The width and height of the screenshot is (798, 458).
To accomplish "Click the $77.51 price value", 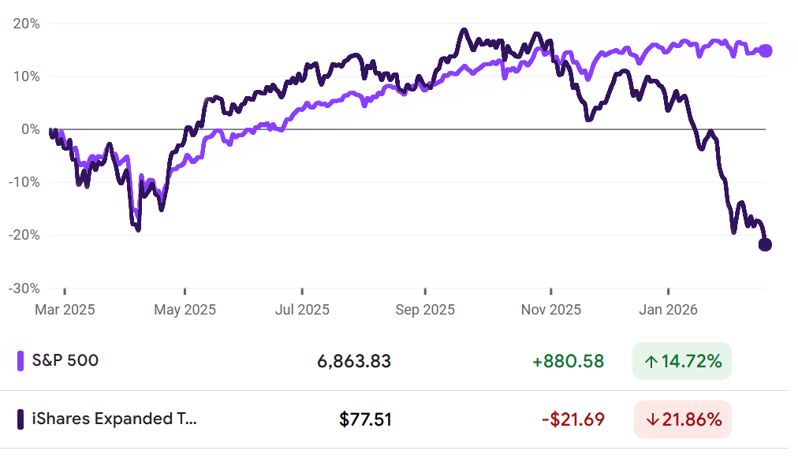I will (366, 420).
